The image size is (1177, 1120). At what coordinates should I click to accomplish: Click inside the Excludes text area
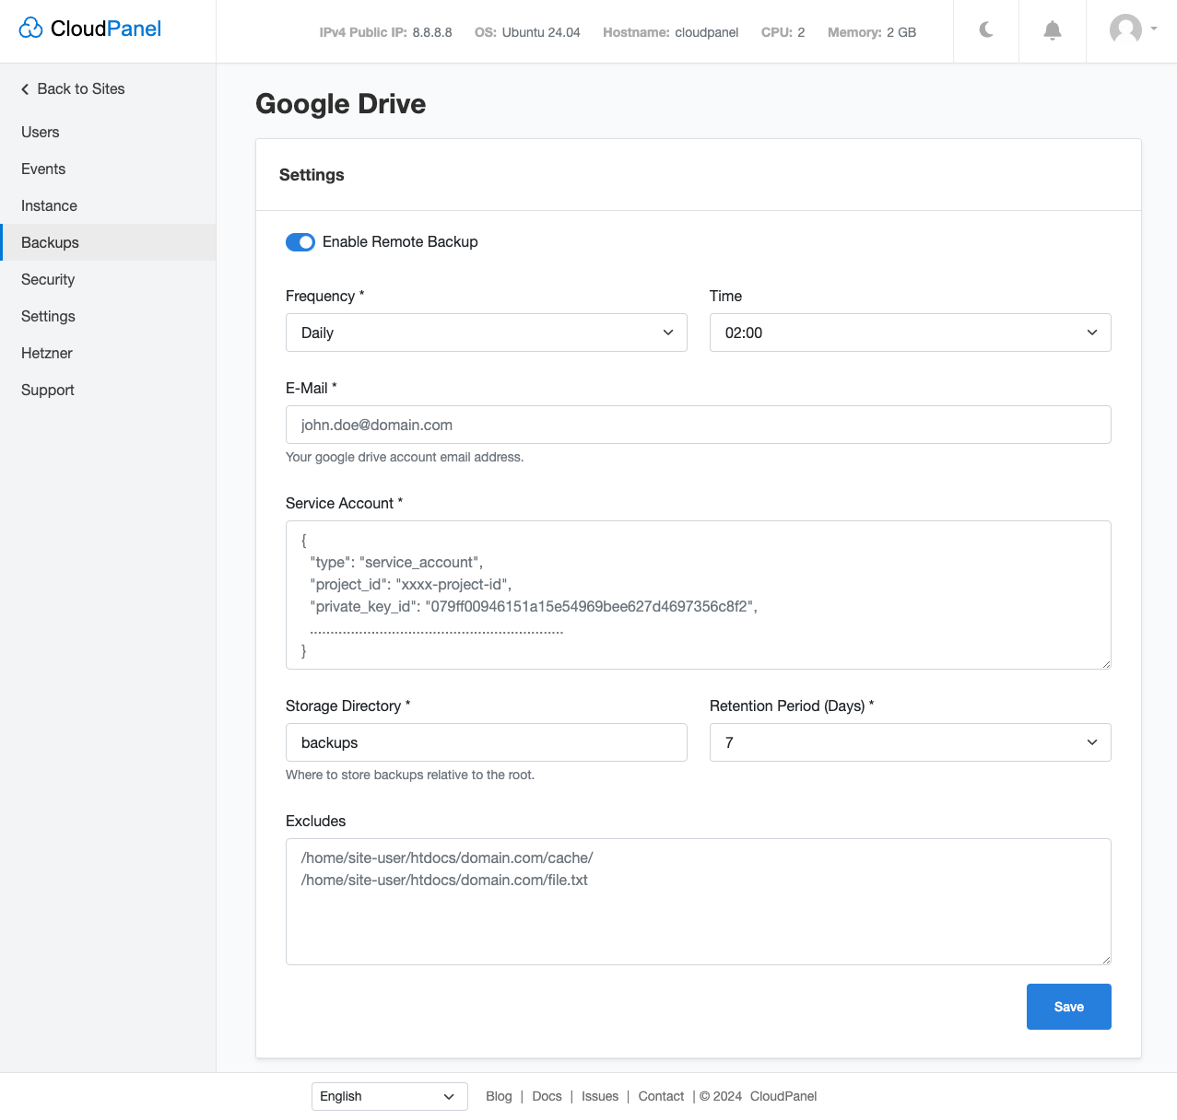tap(698, 901)
